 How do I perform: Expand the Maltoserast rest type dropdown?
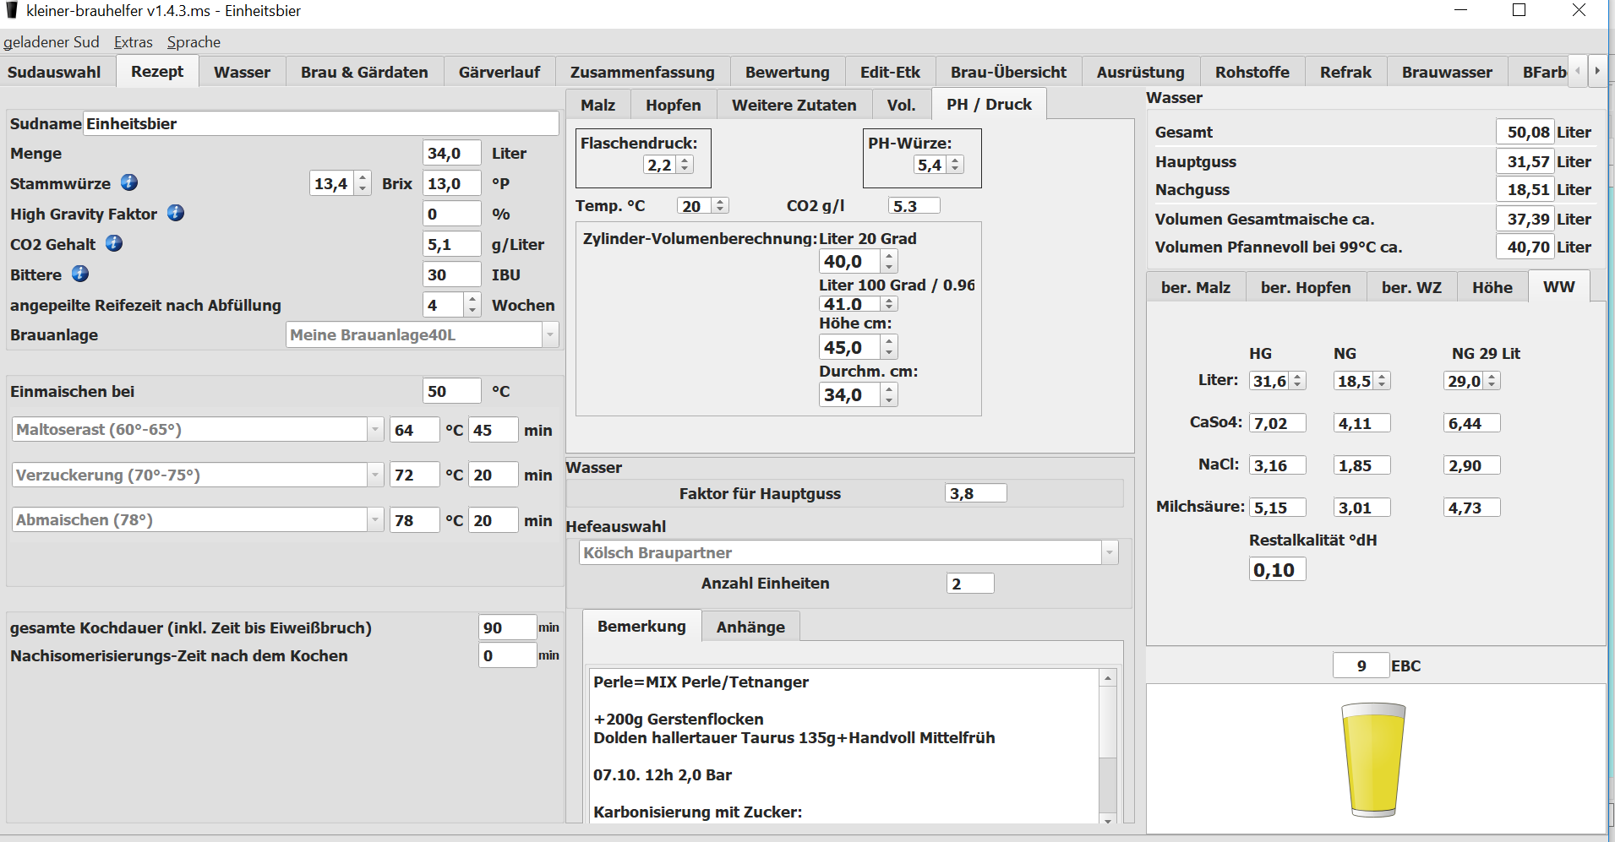[x=375, y=429]
